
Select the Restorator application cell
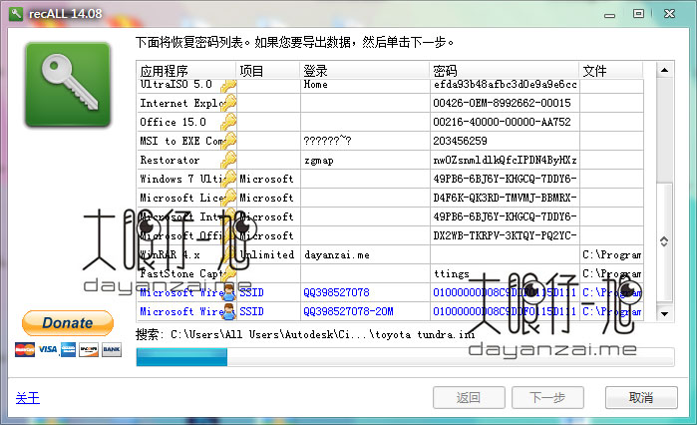tap(186, 160)
